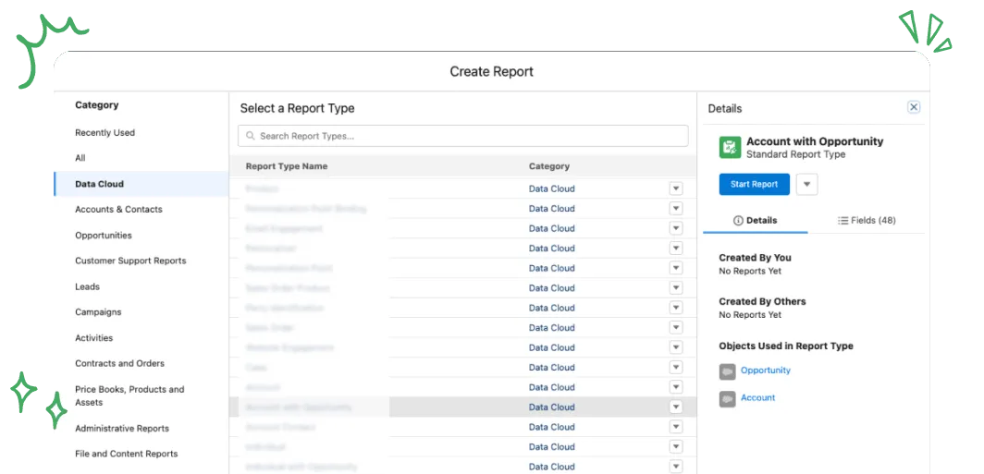Switch to the Fields (48) tab
This screenshot has height=474, width=984.
click(867, 221)
